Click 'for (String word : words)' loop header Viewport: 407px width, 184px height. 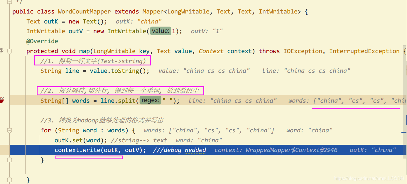pos(85,130)
